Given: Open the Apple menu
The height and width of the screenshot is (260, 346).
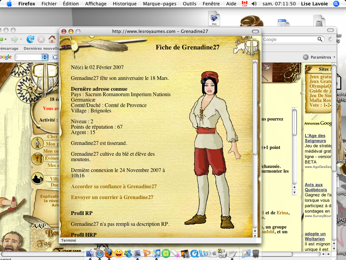Looking at the screenshot, I should 9,4.
